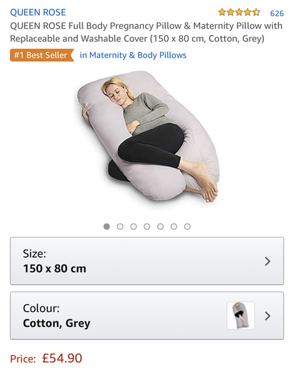Open the QUEEN ROSE brand link
This screenshot has height=375, width=294.
(x=38, y=12)
